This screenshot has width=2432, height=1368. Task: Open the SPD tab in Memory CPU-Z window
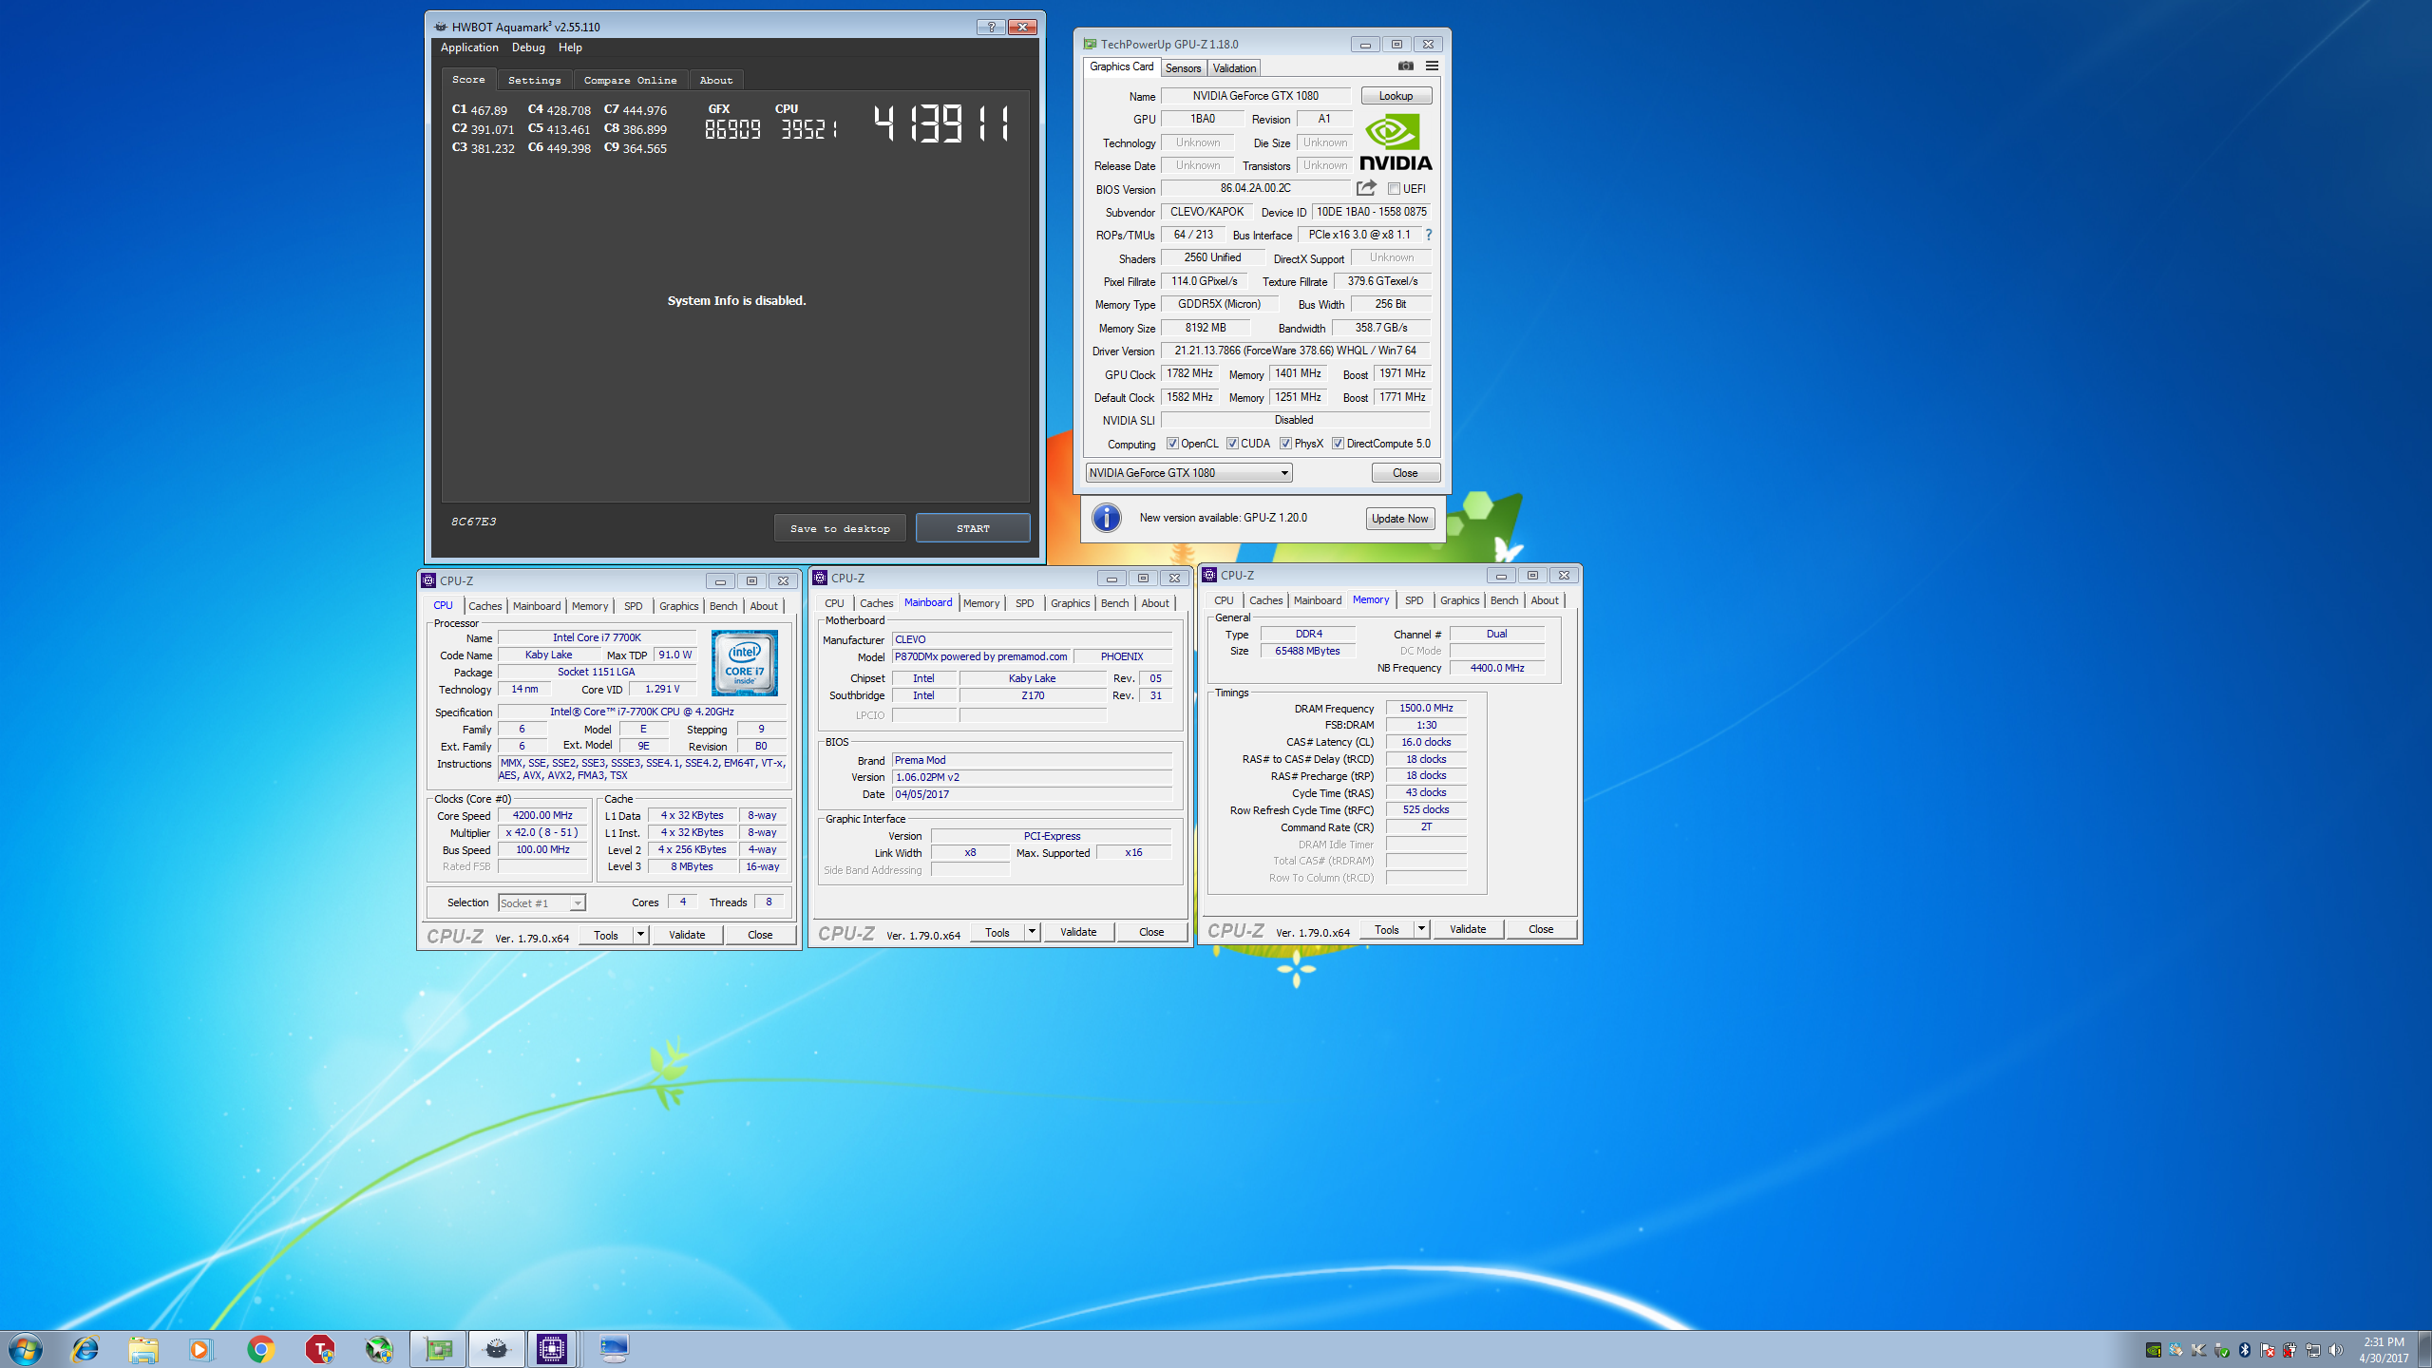[x=1414, y=600]
